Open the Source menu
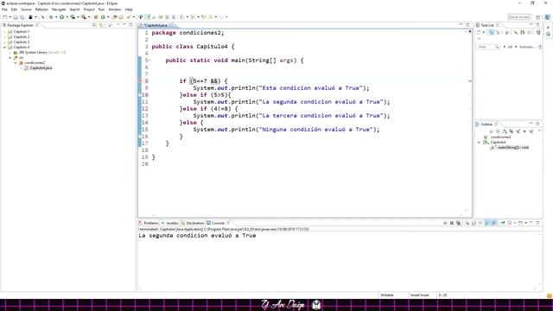553x311 pixels. coord(26,10)
